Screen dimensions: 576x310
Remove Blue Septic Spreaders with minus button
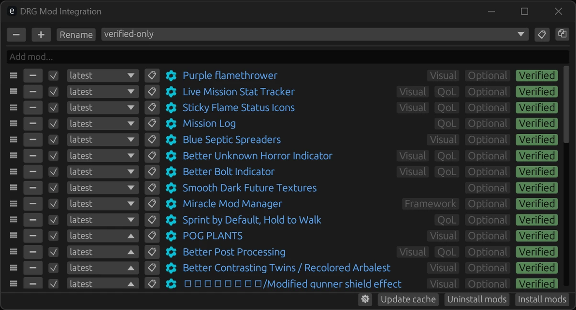pyautogui.click(x=33, y=140)
